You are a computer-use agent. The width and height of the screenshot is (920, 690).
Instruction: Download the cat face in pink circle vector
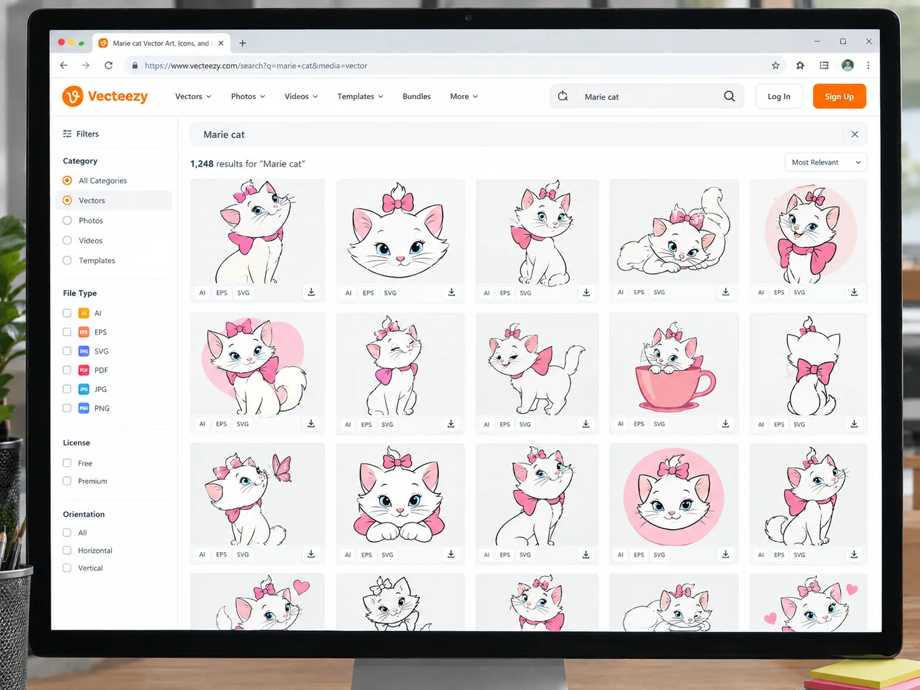pyautogui.click(x=726, y=554)
